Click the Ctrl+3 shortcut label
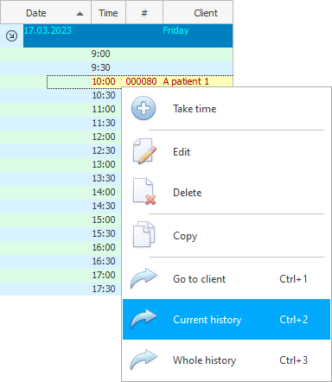Screen dimensions: 332x382 [294, 360]
